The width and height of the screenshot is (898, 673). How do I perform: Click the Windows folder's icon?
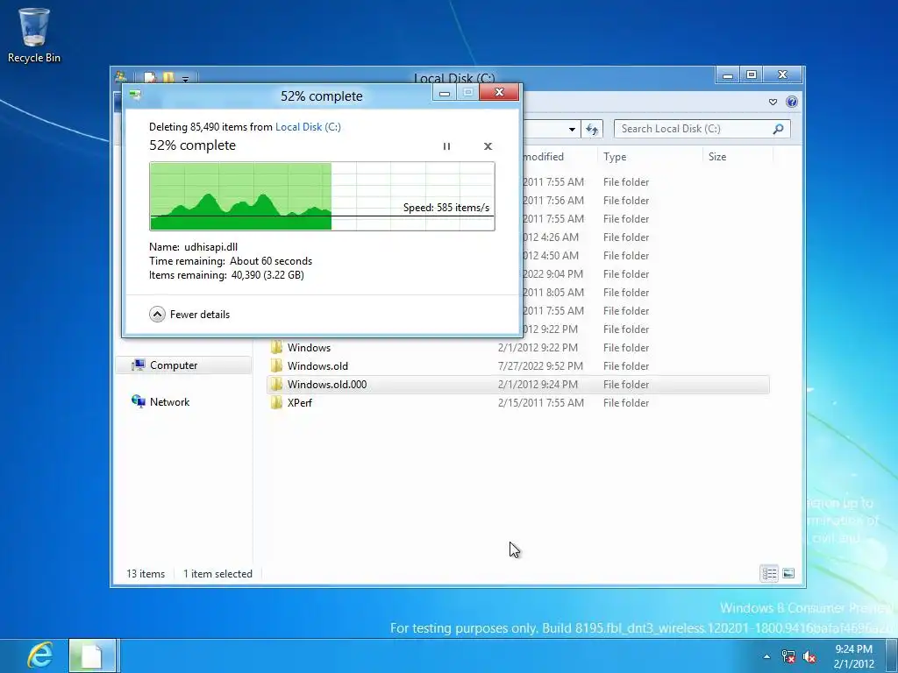point(276,347)
